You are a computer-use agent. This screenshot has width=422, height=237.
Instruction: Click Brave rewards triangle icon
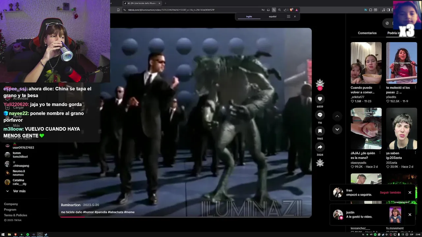pos(297,10)
